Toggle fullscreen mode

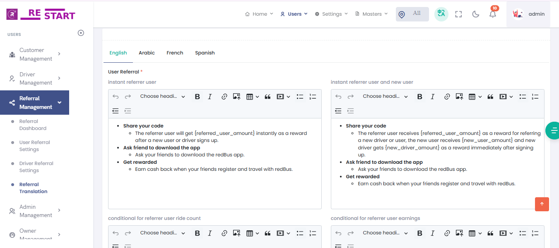[458, 14]
